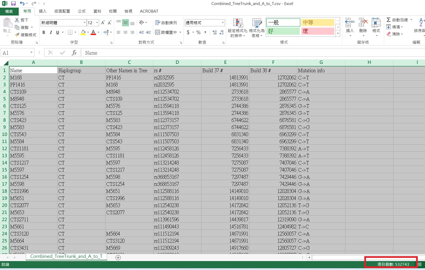Undo the last action
This screenshot has height=270, width=425.
(x=22, y=4)
